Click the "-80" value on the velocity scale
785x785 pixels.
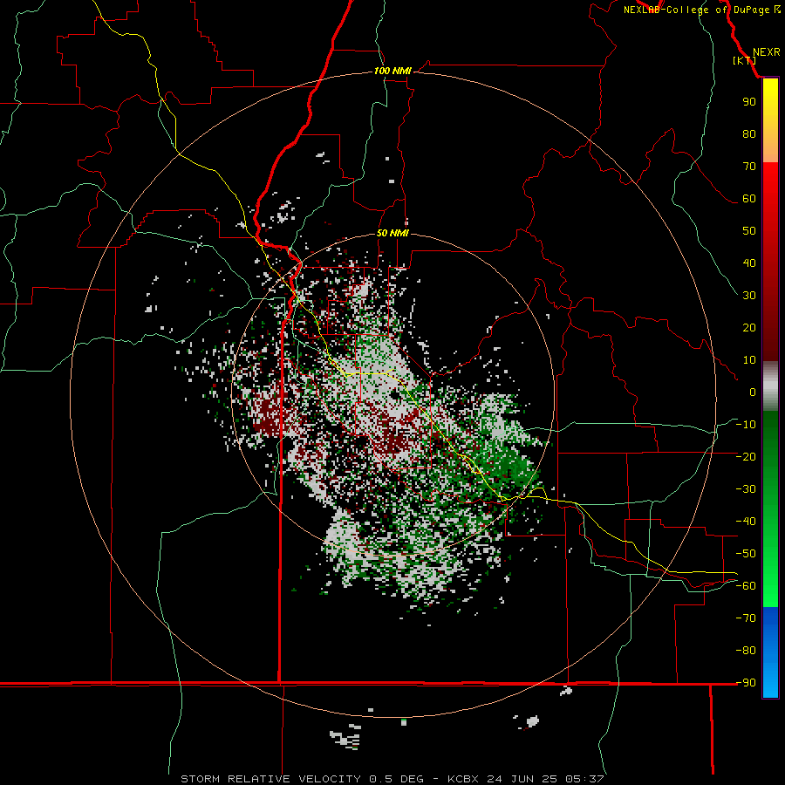[x=746, y=651]
